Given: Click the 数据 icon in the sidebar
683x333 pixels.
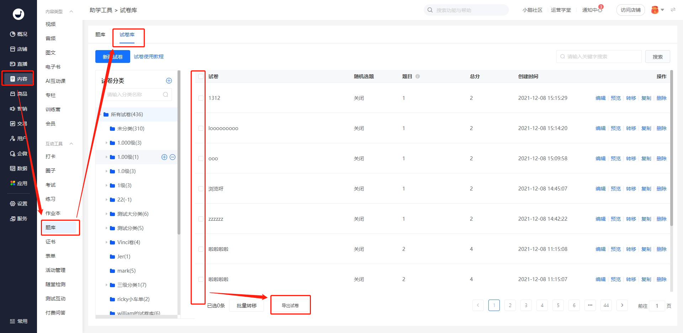Looking at the screenshot, I should [x=13, y=168].
